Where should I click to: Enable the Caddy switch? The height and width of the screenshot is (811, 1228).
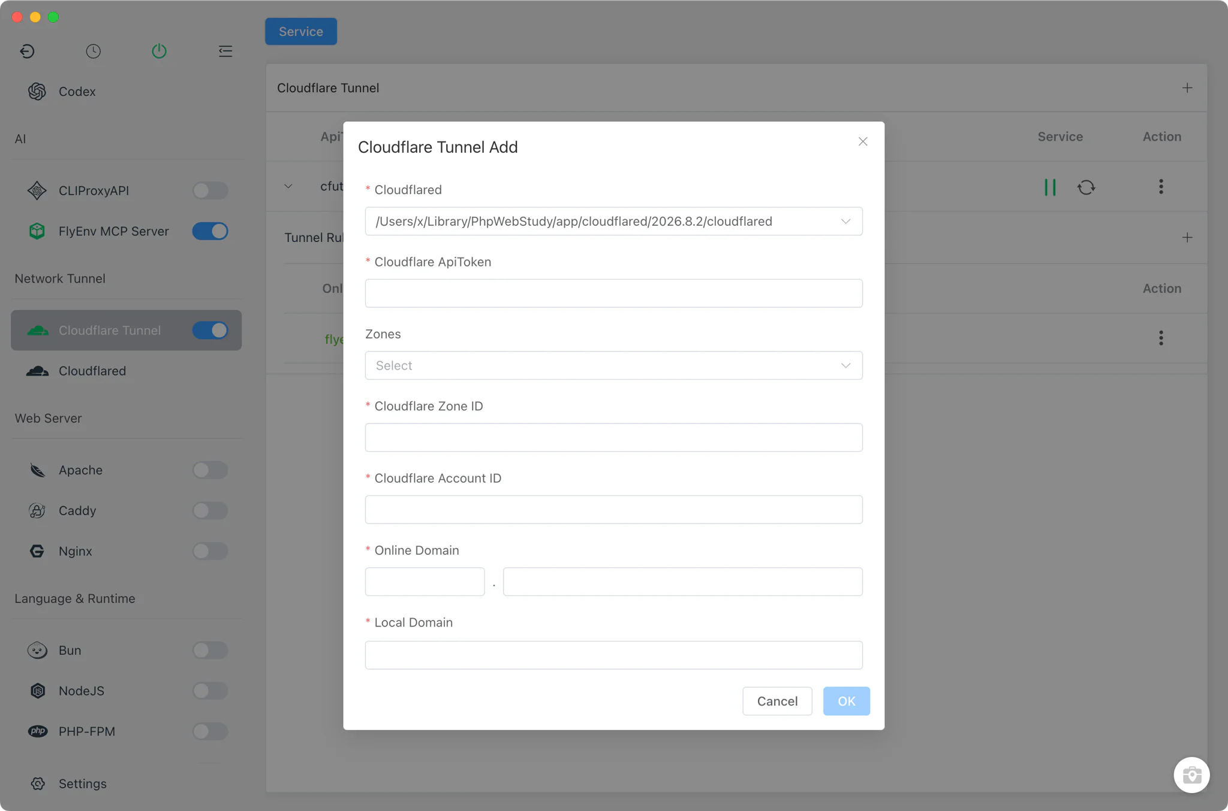pos(210,510)
